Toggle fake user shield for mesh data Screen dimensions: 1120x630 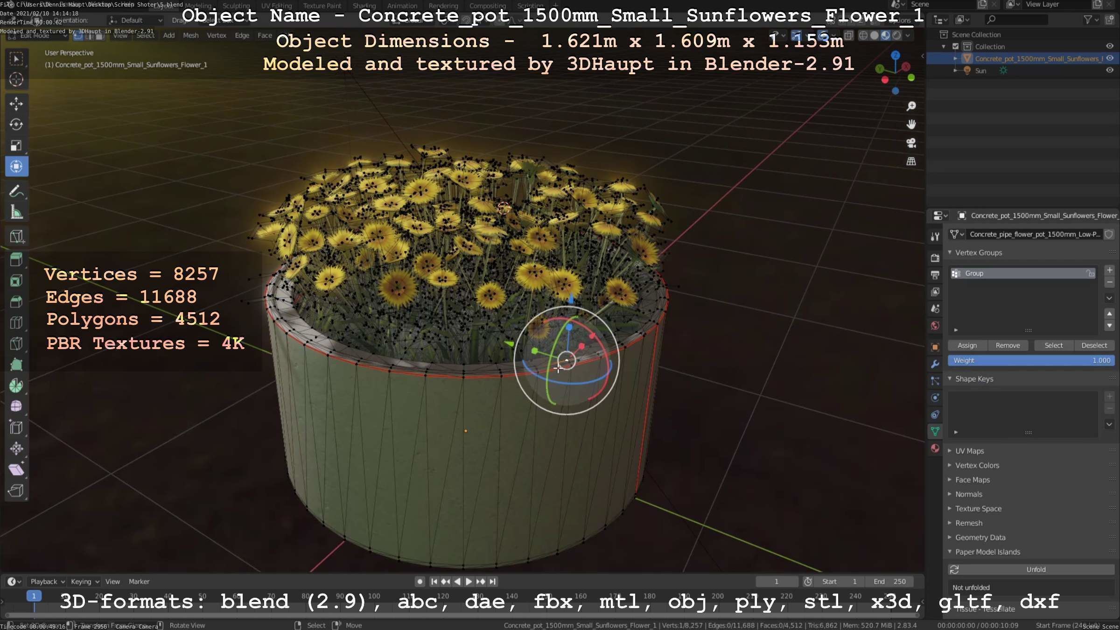(1109, 234)
